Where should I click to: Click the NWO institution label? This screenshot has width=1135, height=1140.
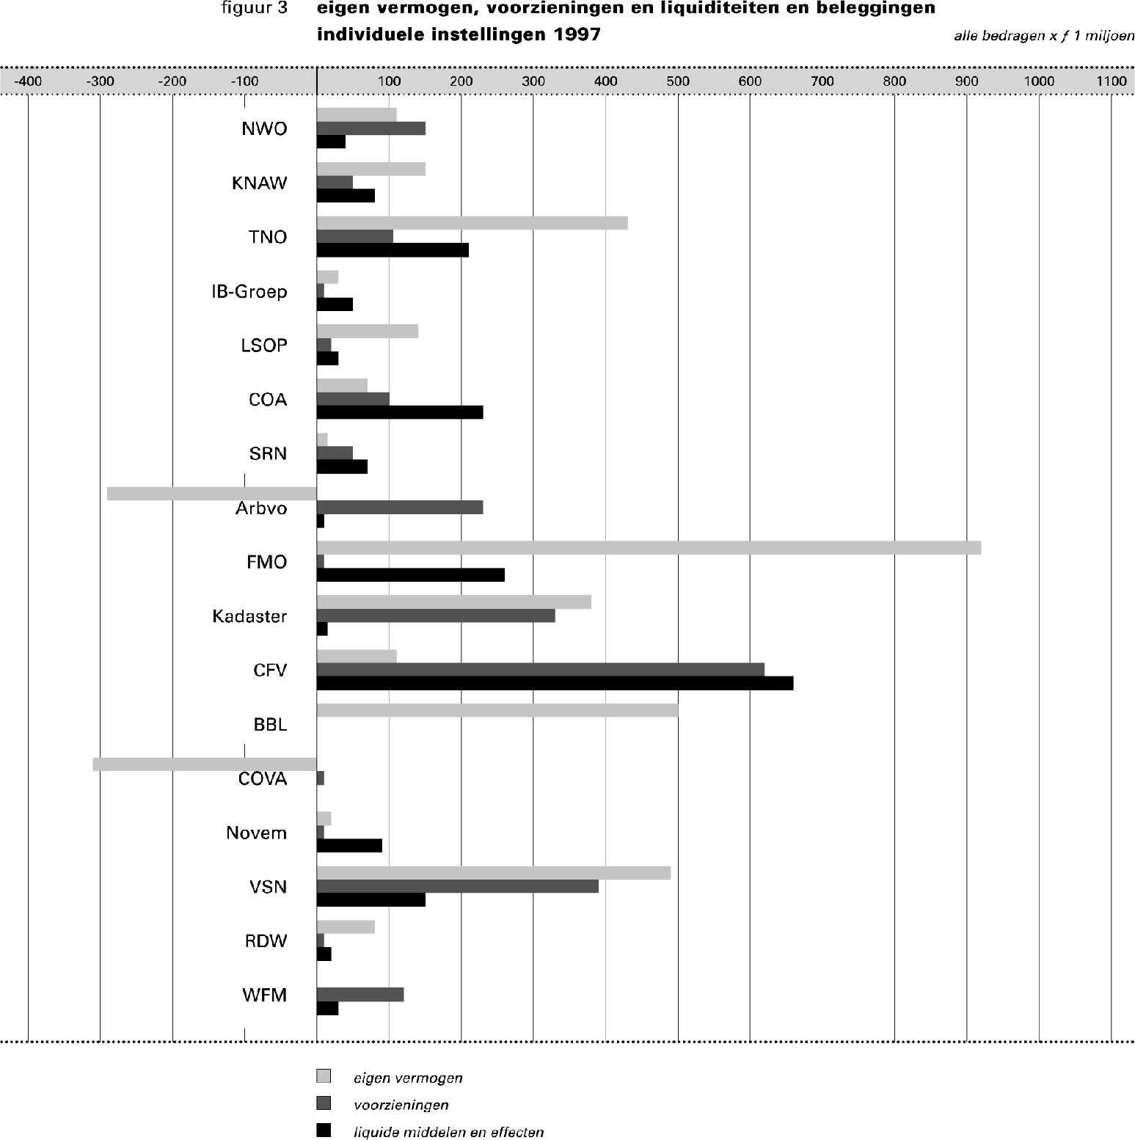[263, 128]
